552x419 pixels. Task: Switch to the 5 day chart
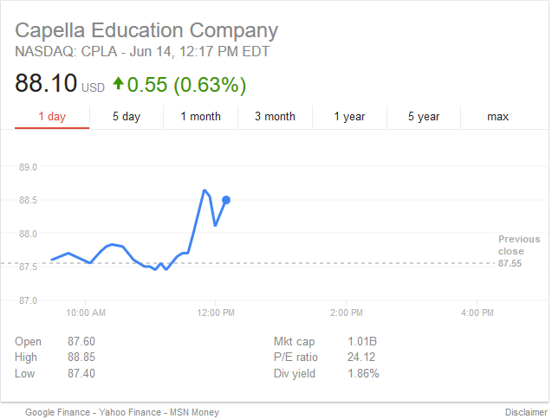[127, 117]
